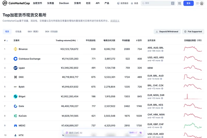Click the KRW currency text for Upbit
This screenshot has width=207, height=138.
click(150, 68)
